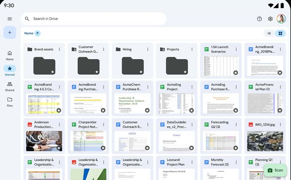The height and width of the screenshot is (180, 291).
Task: Open the Brand assets folder icon
Action: tap(30, 49)
